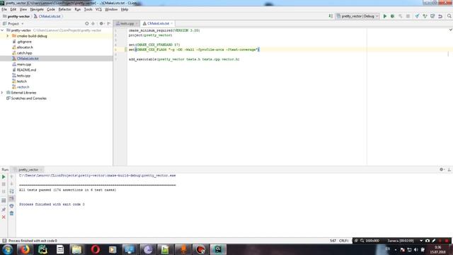
Task: Click the Up the Stack Trace arrow
Action: [x=11, y=176]
